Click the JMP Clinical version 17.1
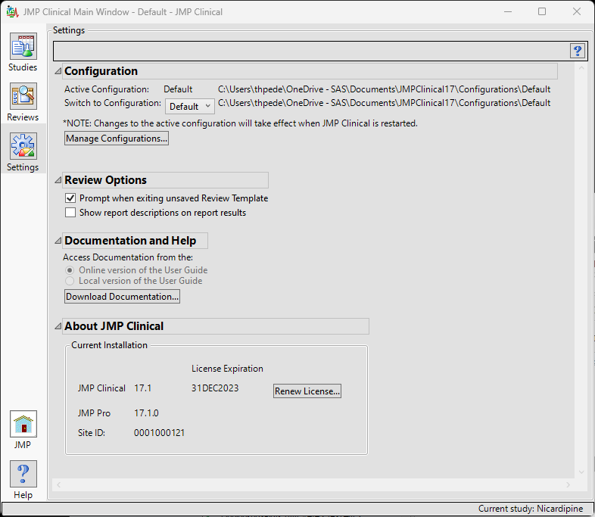This screenshot has width=595, height=517. coord(142,388)
